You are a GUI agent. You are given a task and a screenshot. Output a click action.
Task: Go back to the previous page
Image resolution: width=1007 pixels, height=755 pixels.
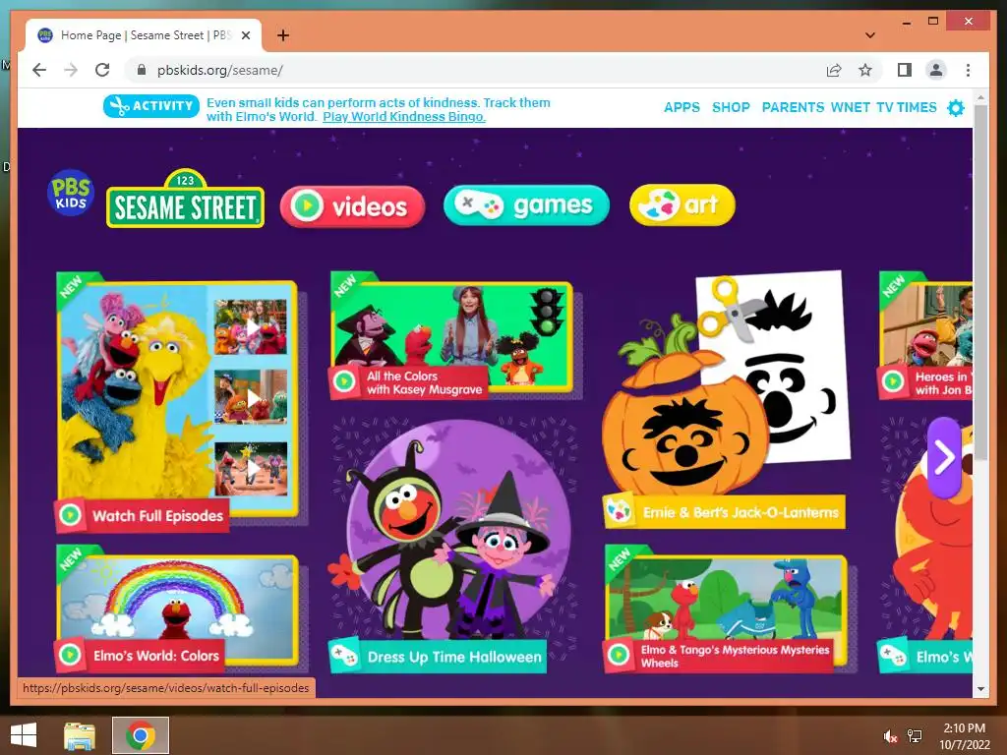click(39, 70)
